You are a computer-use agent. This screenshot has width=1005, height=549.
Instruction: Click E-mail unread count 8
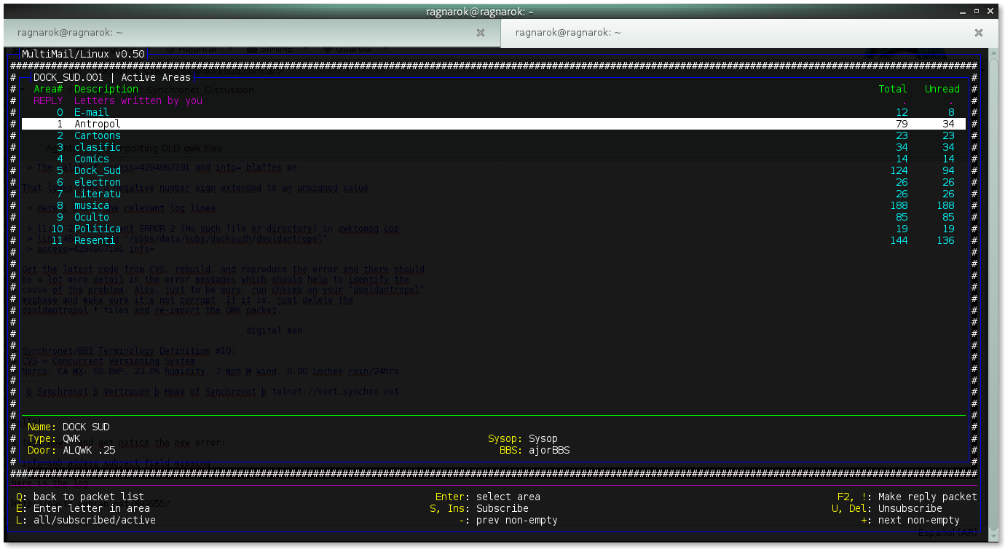951,113
